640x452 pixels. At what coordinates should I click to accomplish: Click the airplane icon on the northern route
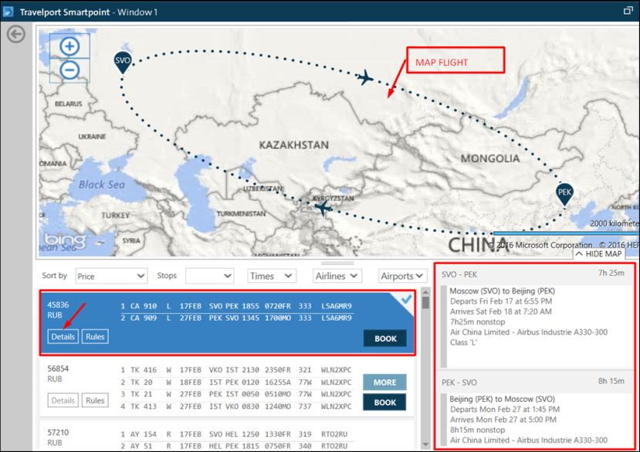(365, 76)
